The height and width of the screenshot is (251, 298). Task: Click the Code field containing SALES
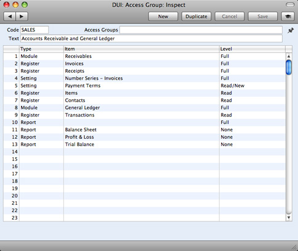[x=34, y=30]
